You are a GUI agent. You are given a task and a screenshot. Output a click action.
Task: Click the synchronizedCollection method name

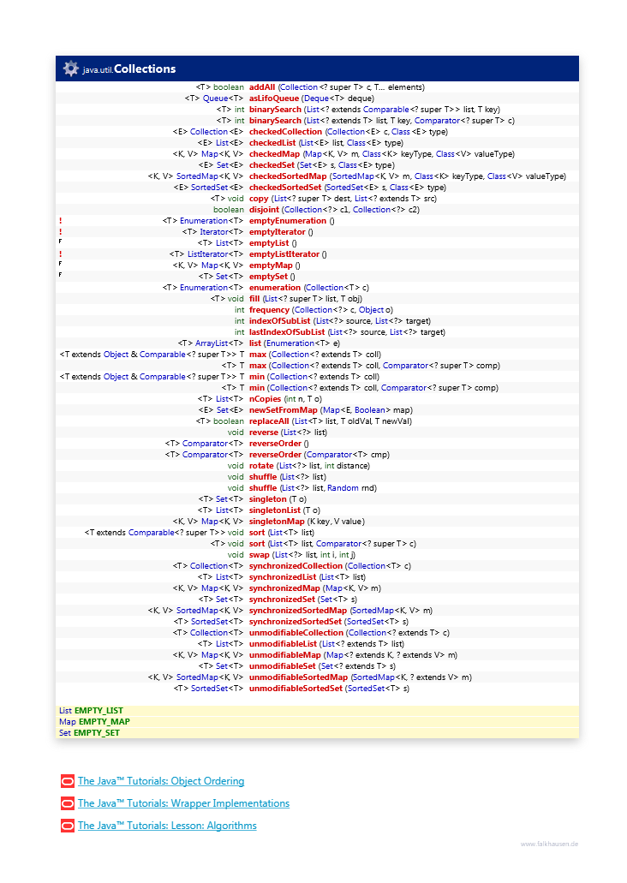[x=296, y=566]
